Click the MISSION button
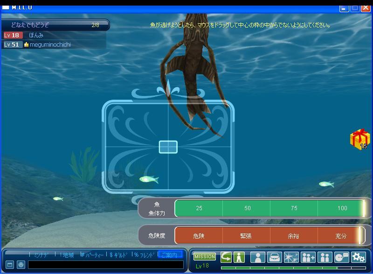Image resolution: width=373 pixels, height=274 pixels. click(205, 257)
